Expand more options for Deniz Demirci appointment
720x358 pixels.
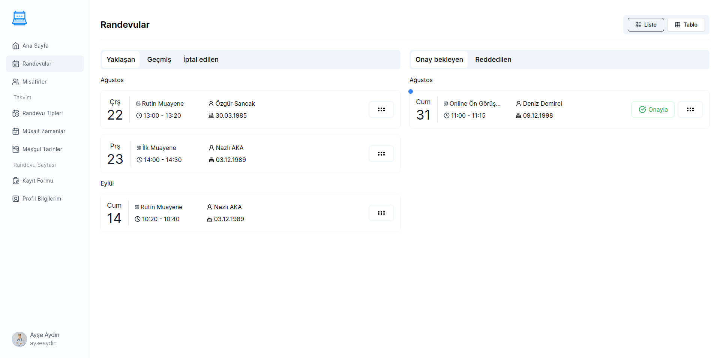pyautogui.click(x=690, y=109)
